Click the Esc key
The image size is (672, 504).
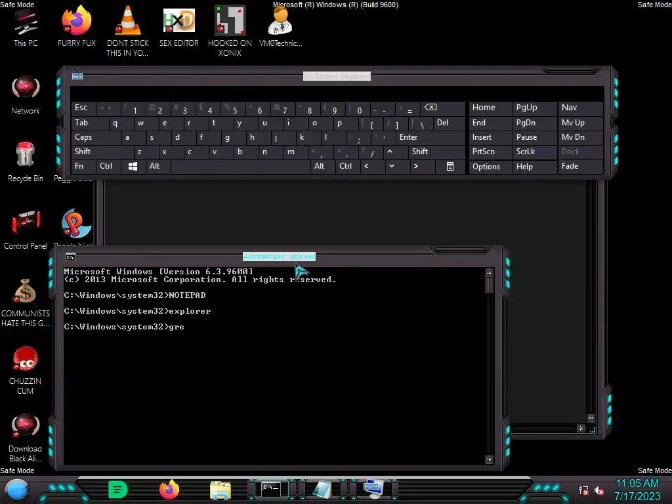[83, 108]
